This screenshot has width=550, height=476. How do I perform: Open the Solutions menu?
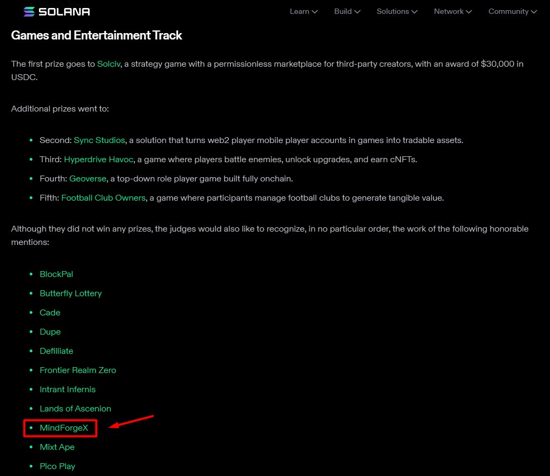click(x=397, y=12)
